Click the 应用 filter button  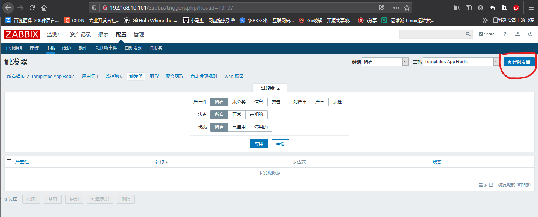point(259,144)
